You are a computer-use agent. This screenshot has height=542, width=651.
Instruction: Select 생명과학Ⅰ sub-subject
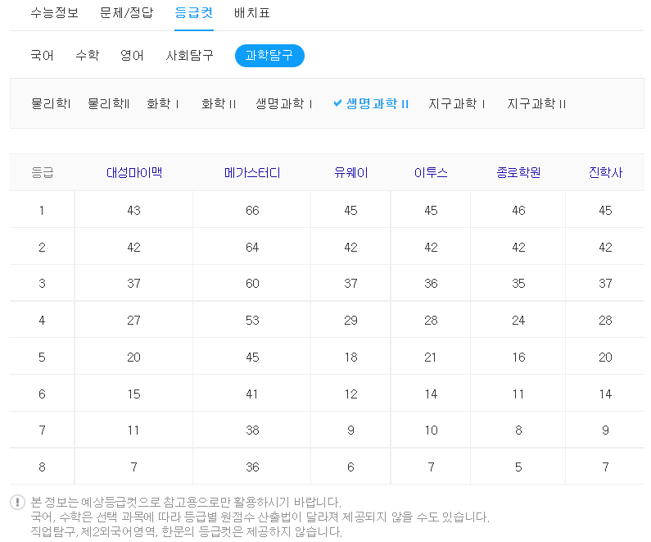point(284,103)
